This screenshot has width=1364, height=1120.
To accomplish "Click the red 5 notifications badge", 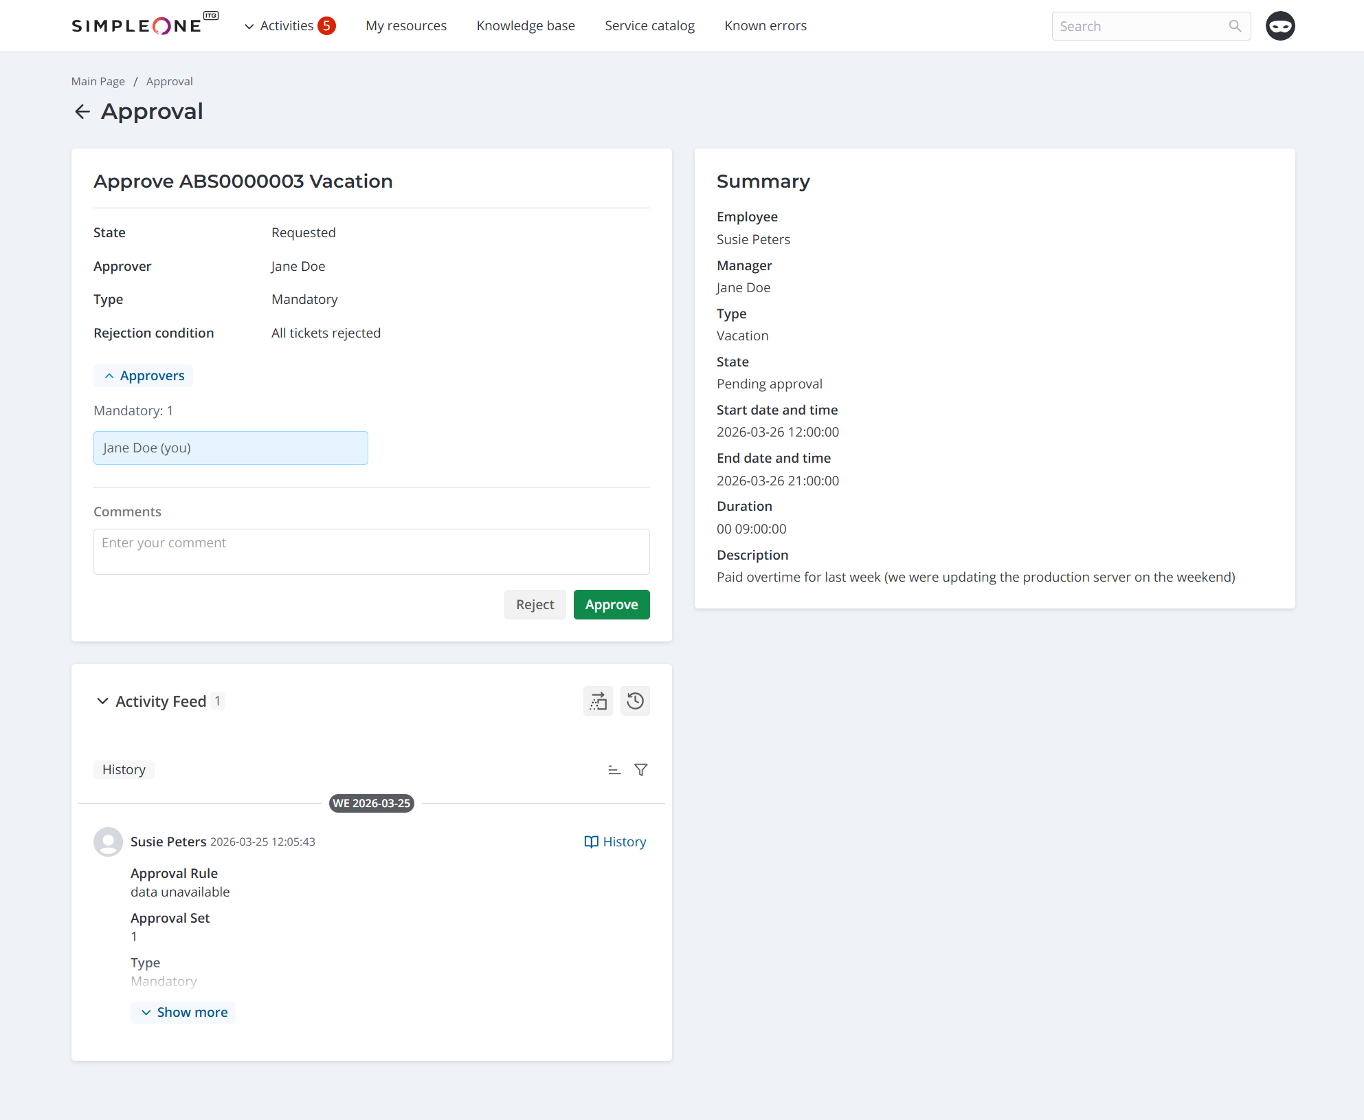I will (x=327, y=25).
